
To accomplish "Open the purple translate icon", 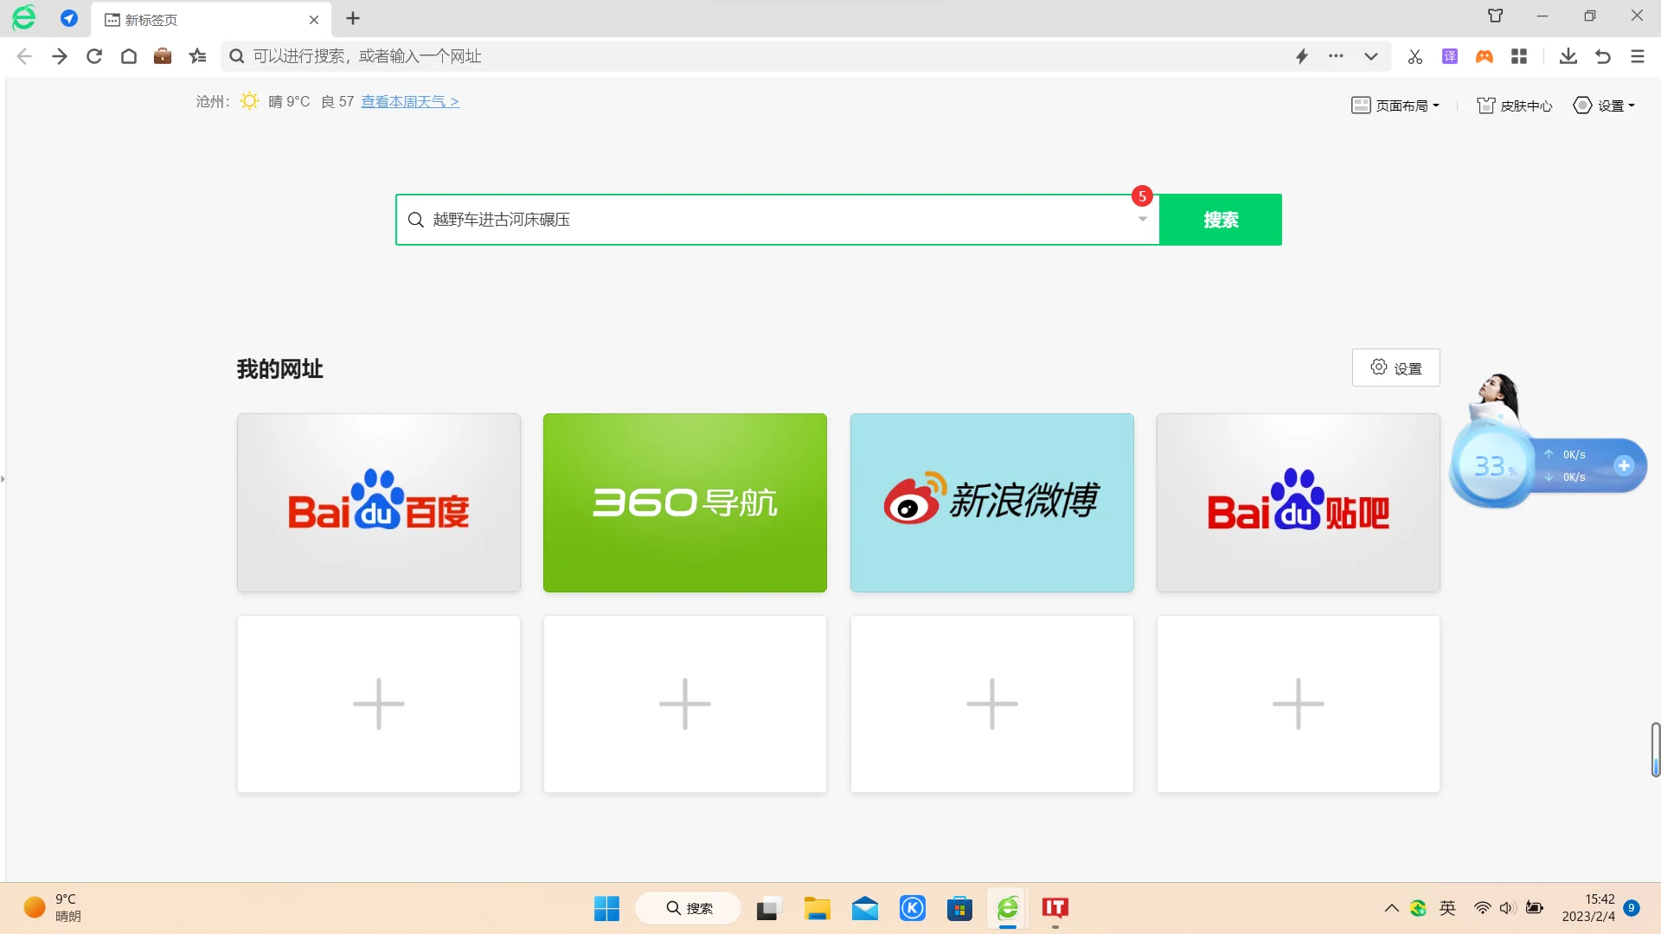I will [x=1450, y=56].
